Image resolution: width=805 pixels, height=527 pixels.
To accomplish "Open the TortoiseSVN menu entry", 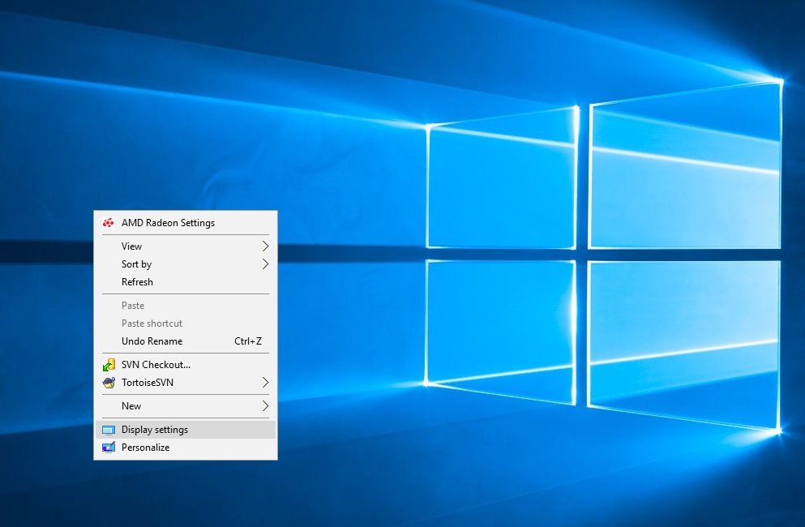I will (186, 383).
